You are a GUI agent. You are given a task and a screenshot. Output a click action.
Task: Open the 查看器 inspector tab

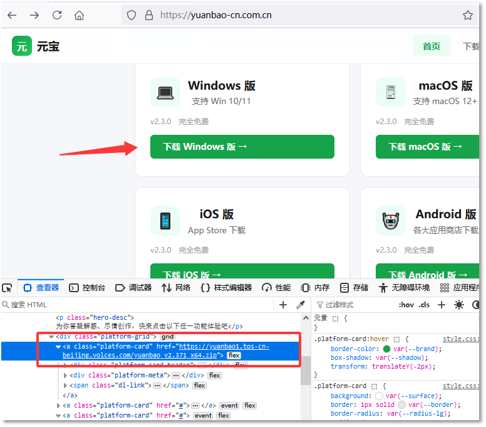point(41,288)
